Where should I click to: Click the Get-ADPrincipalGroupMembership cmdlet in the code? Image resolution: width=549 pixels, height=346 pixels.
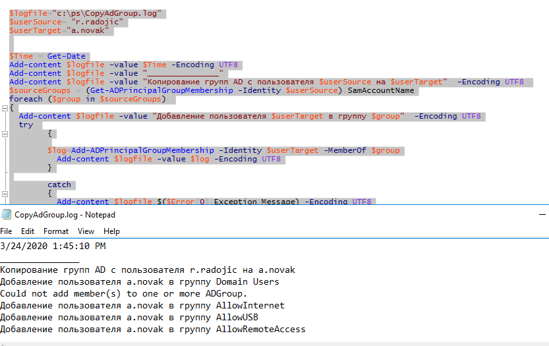coord(161,90)
